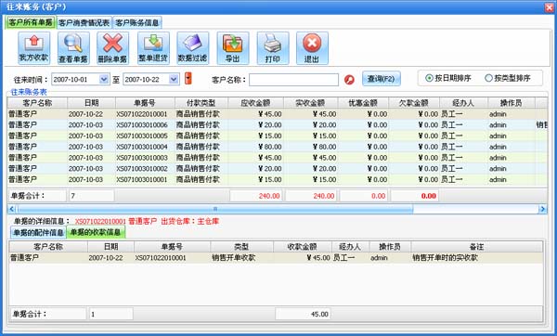The height and width of the screenshot is (336, 557).
Task: Open the start date 2007-10-01 dropdown
Action: coord(103,79)
